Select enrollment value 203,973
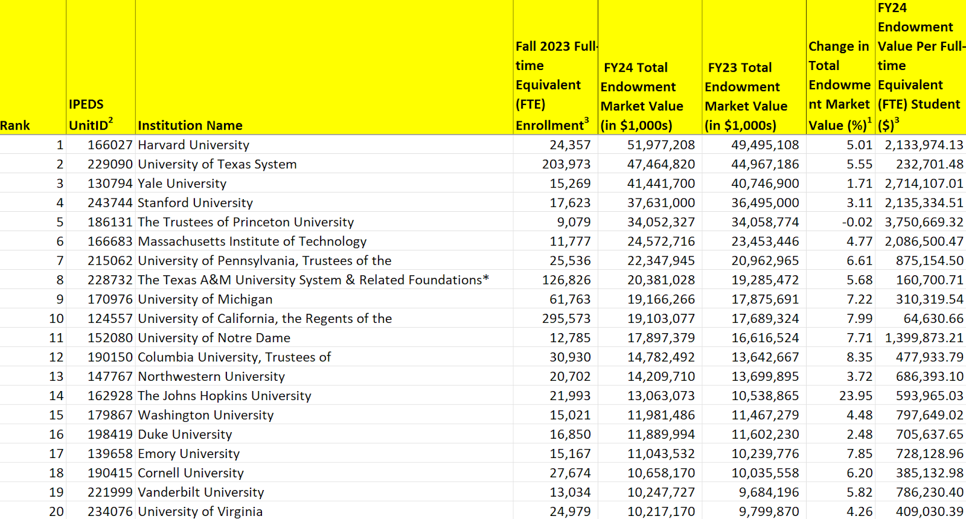 (x=555, y=164)
